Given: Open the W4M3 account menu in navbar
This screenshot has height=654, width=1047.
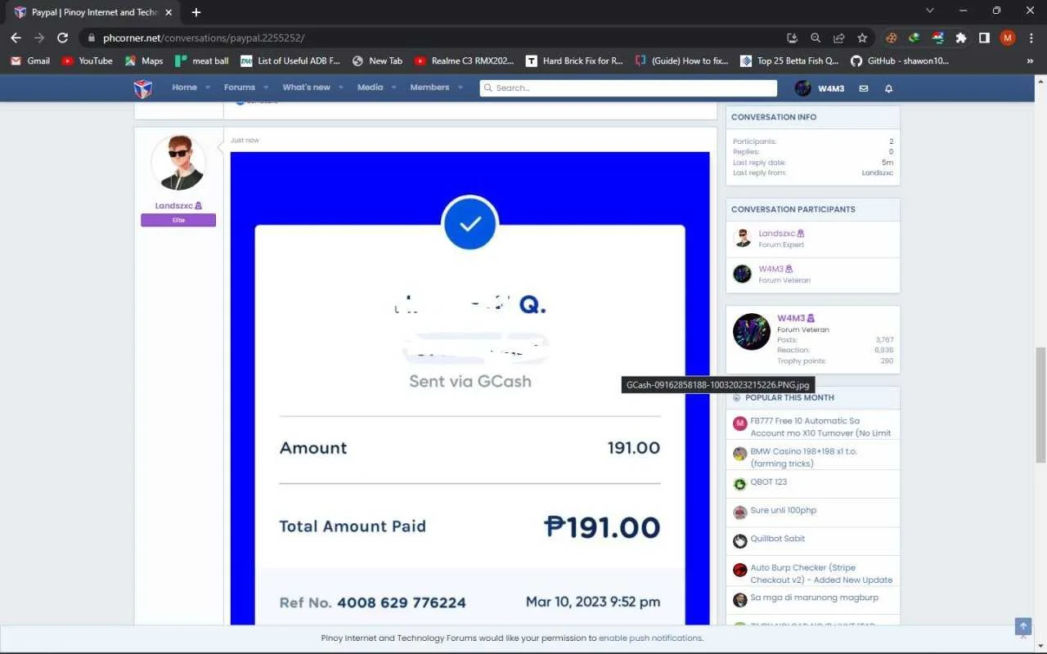Looking at the screenshot, I should pos(820,88).
